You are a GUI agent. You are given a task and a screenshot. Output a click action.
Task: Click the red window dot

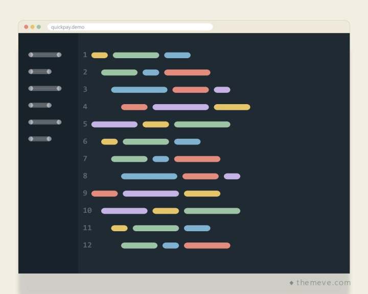[x=26, y=27]
